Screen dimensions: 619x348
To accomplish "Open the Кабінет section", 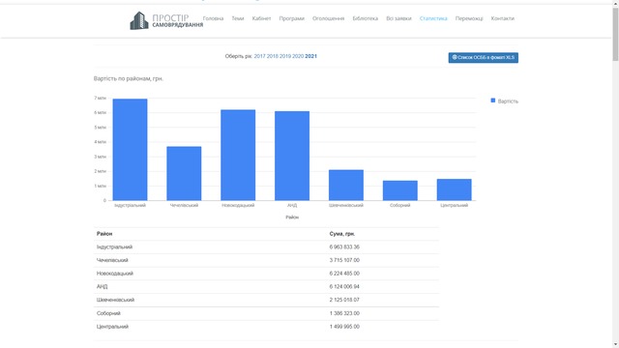I will 261,18.
